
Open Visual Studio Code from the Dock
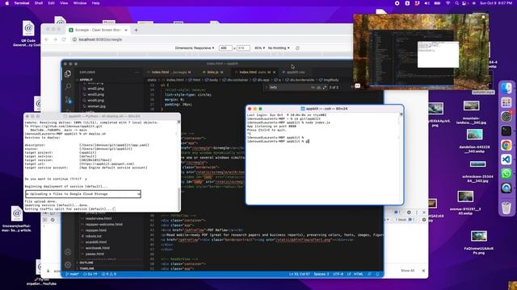pyautogui.click(x=506, y=159)
